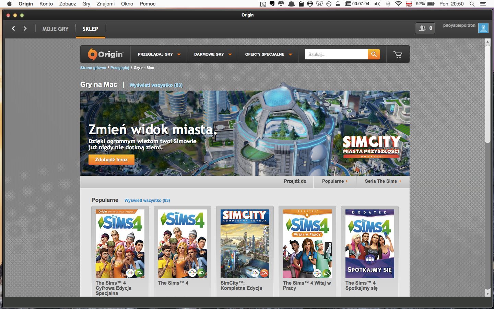
Task: Click The Sims™ 4 Spotkajmy się title
Action: coord(362,286)
